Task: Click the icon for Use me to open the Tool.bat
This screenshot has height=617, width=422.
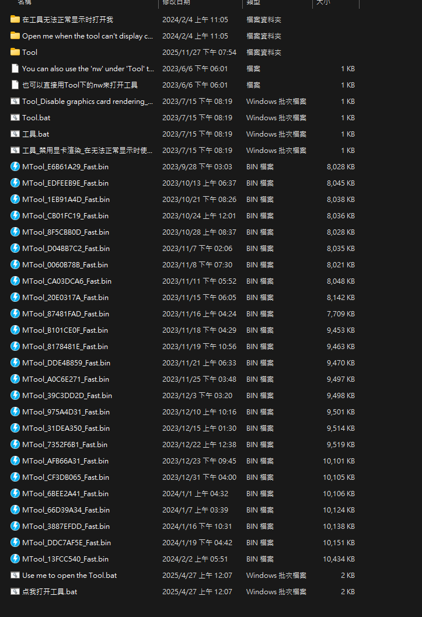Action: [x=15, y=575]
